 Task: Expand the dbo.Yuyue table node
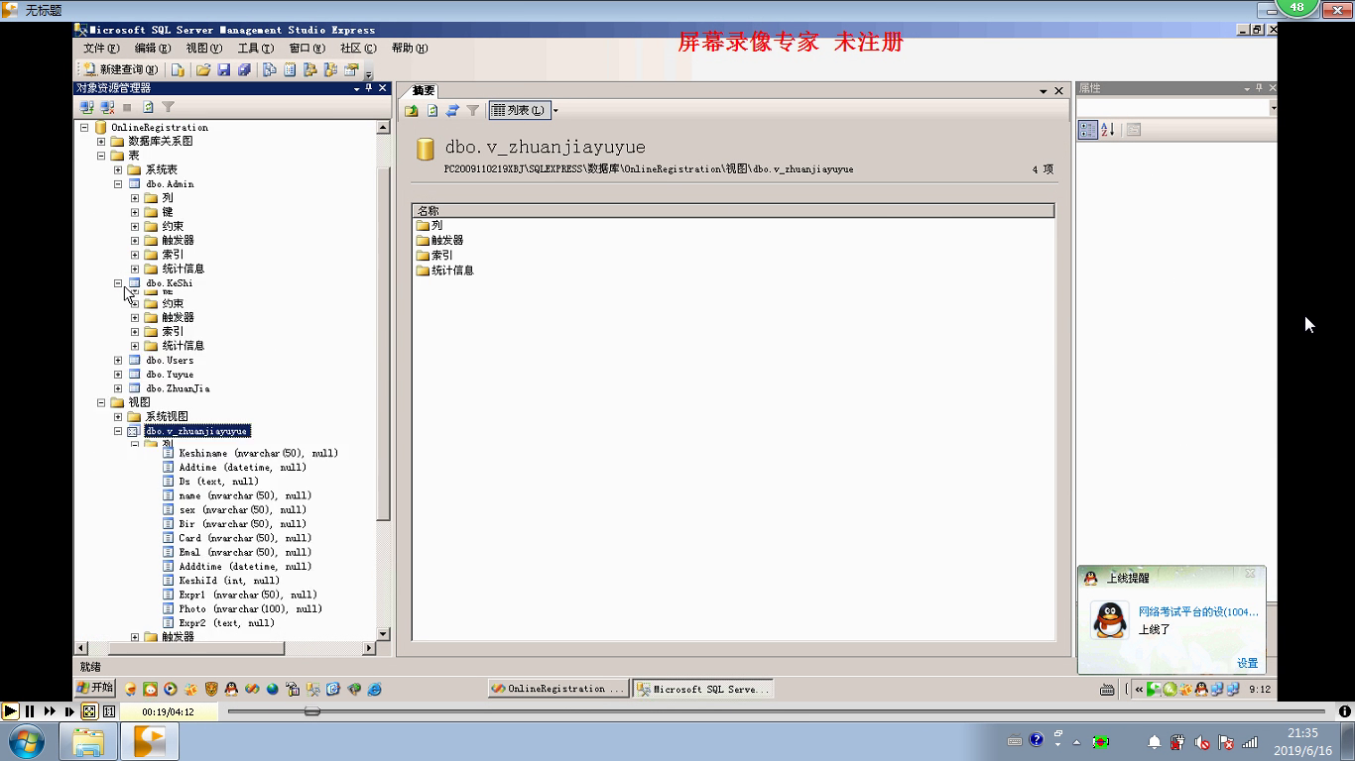point(118,375)
